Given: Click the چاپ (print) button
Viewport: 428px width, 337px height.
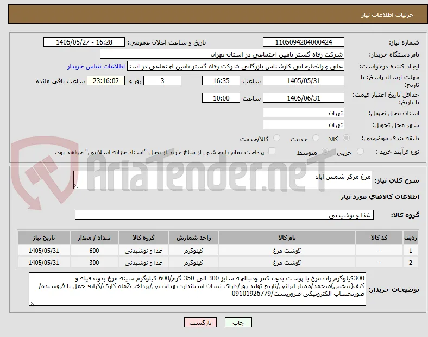Looking at the screenshot, I should [x=238, y=322].
